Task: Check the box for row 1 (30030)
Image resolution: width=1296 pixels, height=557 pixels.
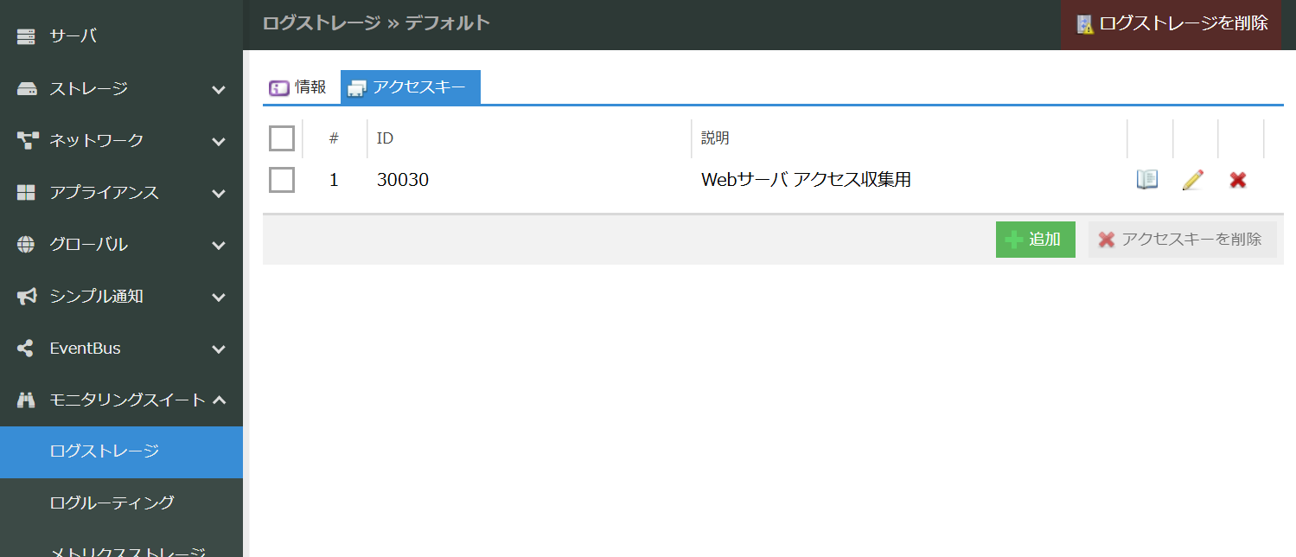Action: (282, 180)
